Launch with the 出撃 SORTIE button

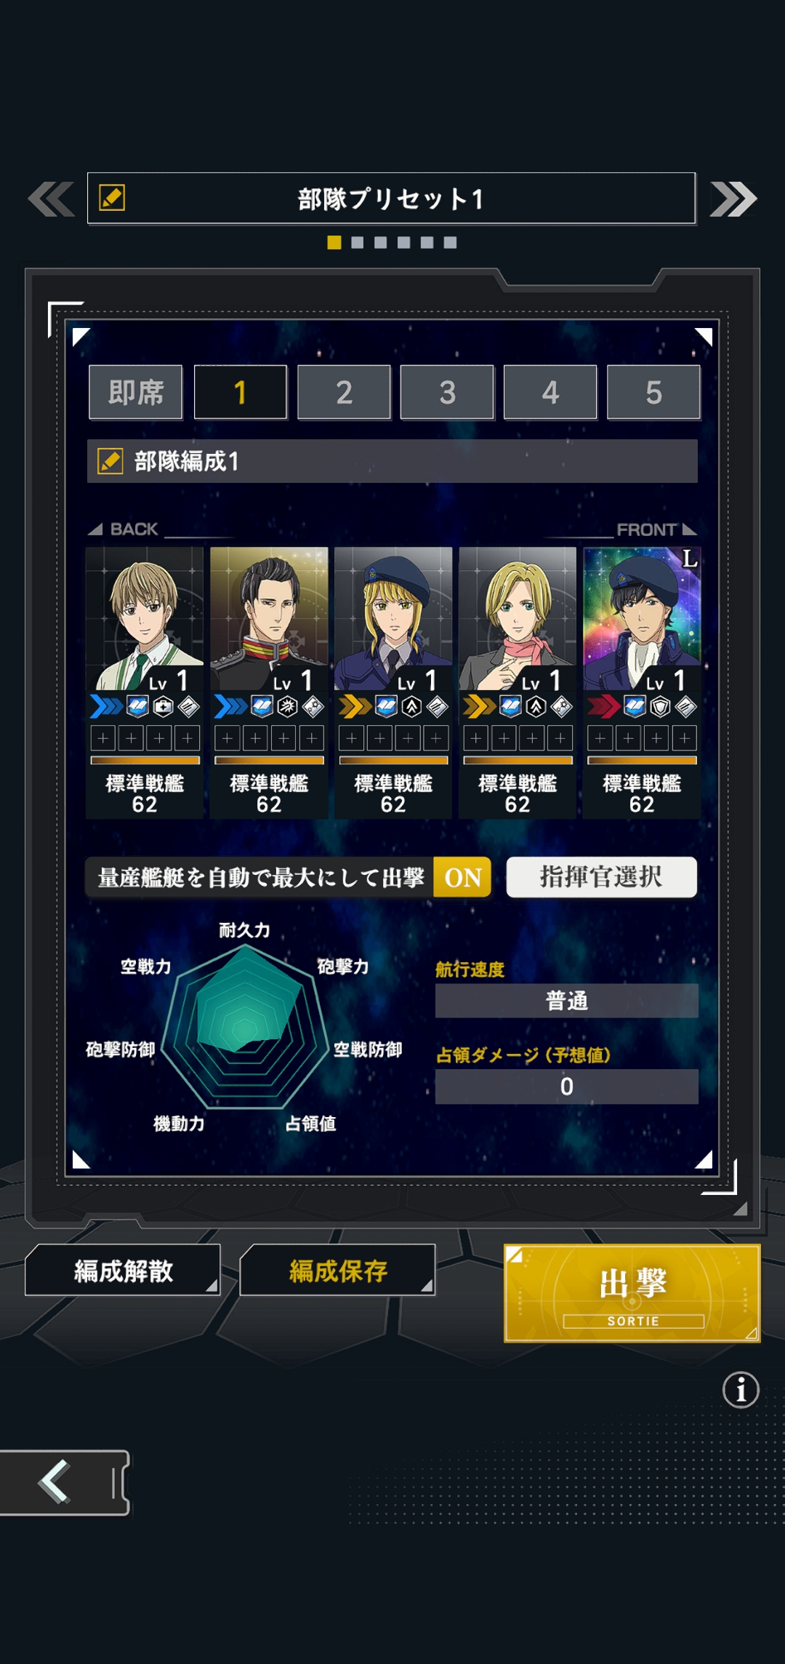[632, 1293]
